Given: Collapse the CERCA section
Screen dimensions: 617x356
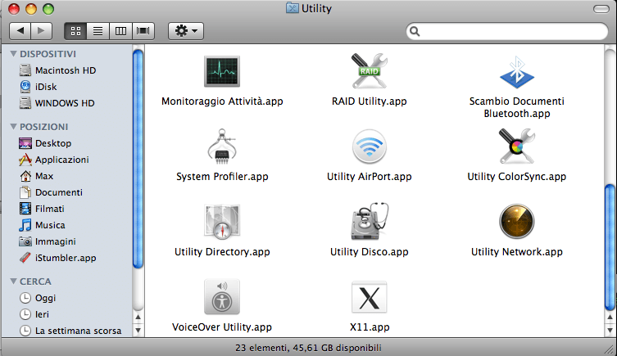Looking at the screenshot, I should pos(13,282).
